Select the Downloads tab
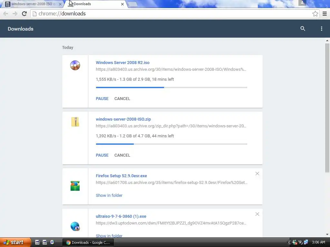 (x=96, y=4)
